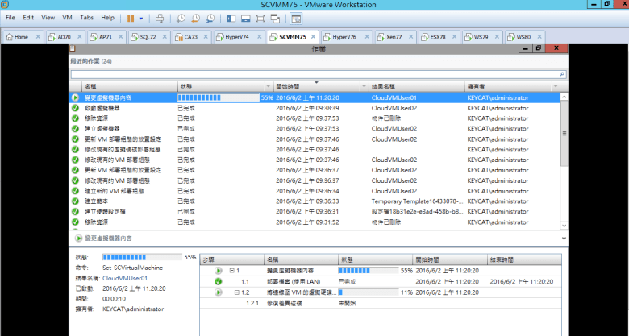The width and height of the screenshot is (629, 336).
Task: Click the send Ctrl+Alt+Del toolbar icon
Action: coord(160,17)
